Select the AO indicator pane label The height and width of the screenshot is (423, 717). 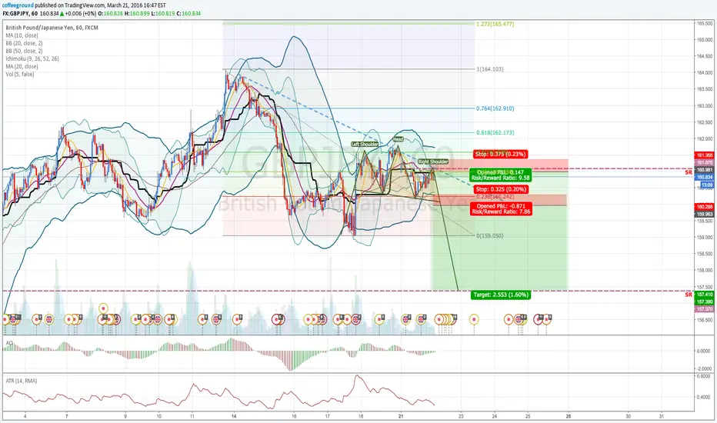pos(8,342)
